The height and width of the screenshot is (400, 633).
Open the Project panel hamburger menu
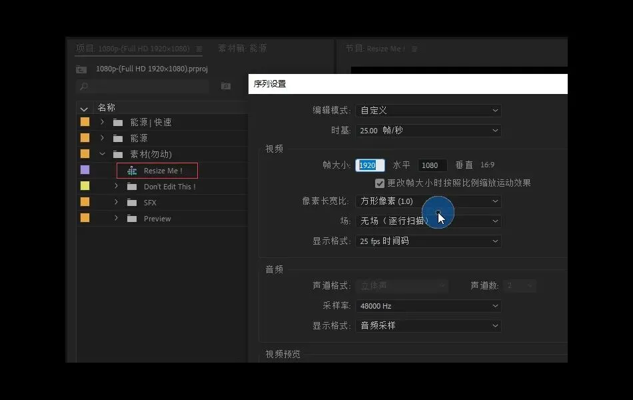[x=199, y=49]
